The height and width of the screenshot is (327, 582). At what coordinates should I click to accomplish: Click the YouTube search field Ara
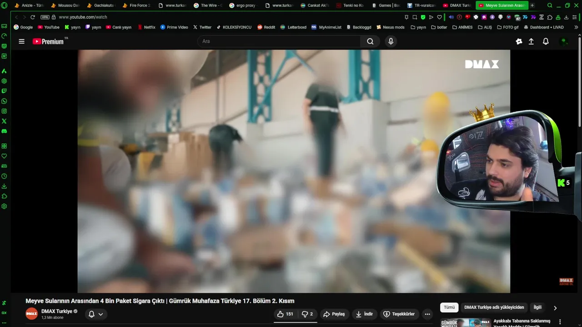pos(279,41)
